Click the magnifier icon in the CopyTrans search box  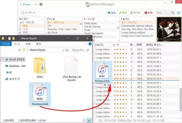[173, 13]
